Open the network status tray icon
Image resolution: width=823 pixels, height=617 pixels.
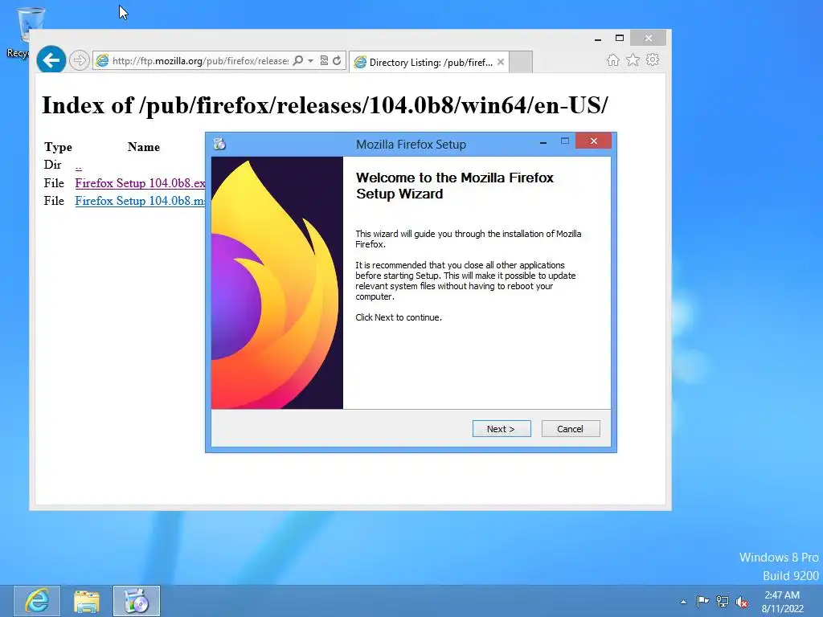click(723, 602)
